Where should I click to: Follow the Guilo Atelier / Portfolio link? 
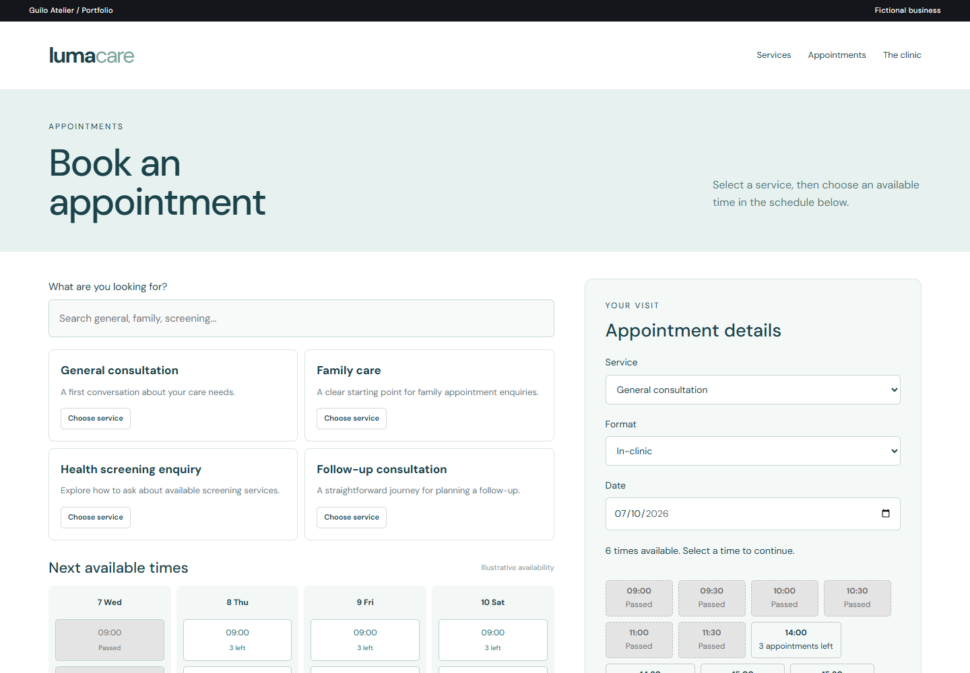click(x=71, y=10)
